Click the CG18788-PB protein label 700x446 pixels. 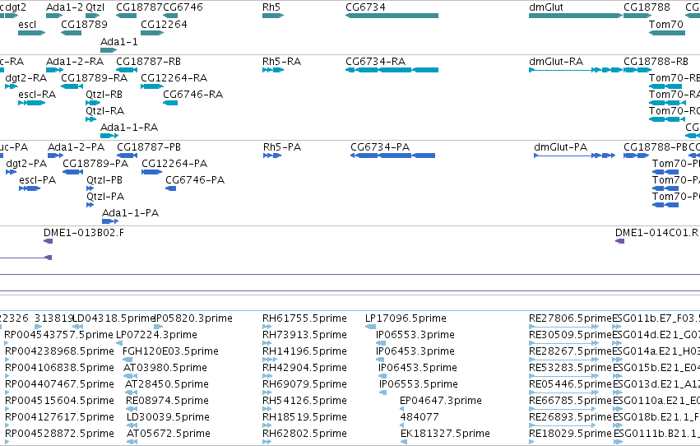click(656, 147)
